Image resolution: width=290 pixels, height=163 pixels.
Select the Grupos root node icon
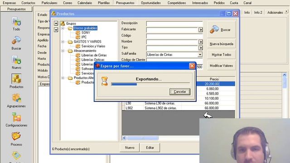pos(63,24)
